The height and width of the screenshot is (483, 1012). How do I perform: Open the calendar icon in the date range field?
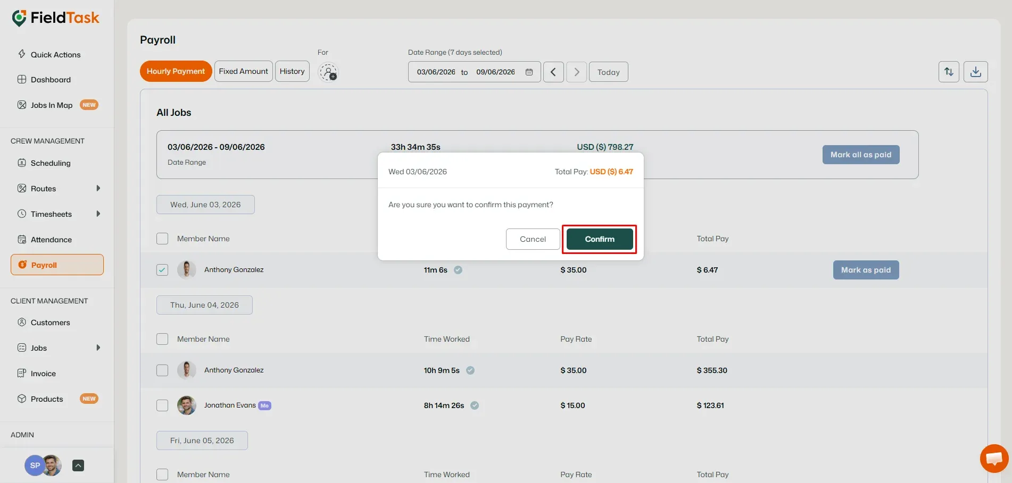pyautogui.click(x=529, y=72)
